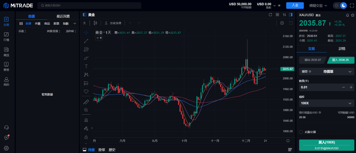Open chart settings gear icon
356x153 pixels.
[282, 23]
